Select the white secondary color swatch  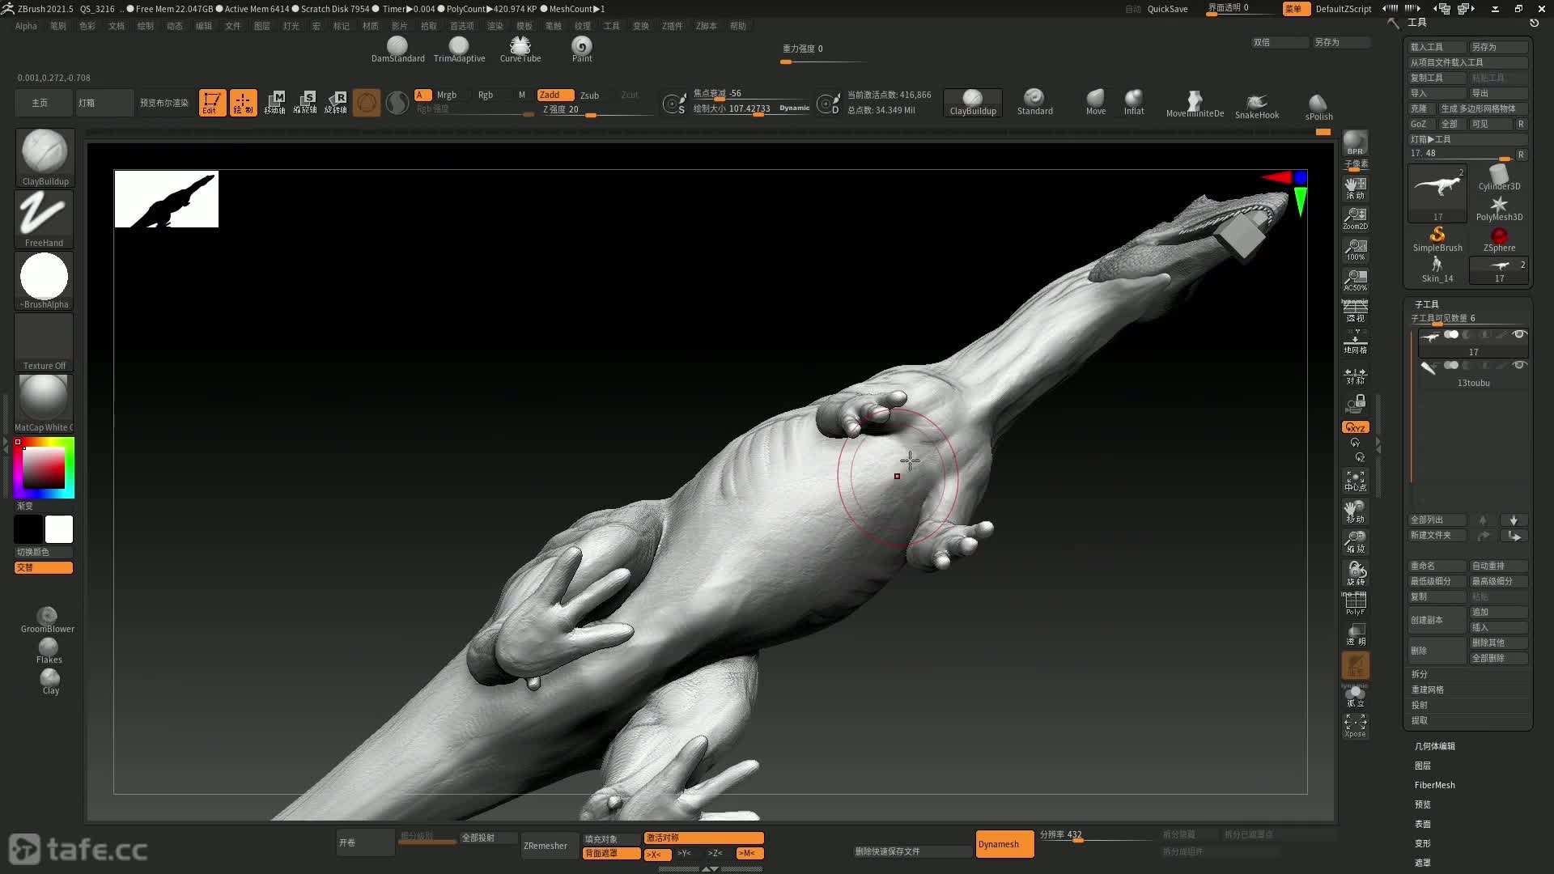[58, 529]
